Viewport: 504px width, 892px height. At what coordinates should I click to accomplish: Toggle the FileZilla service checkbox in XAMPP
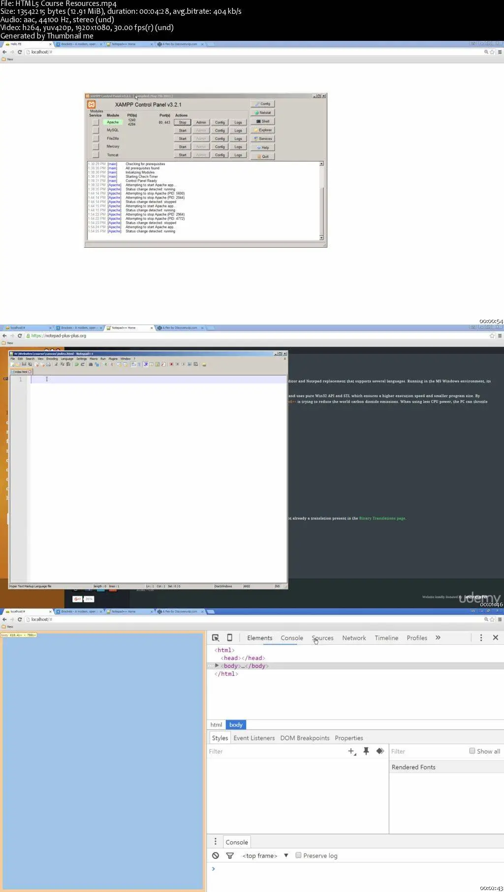[95, 138]
